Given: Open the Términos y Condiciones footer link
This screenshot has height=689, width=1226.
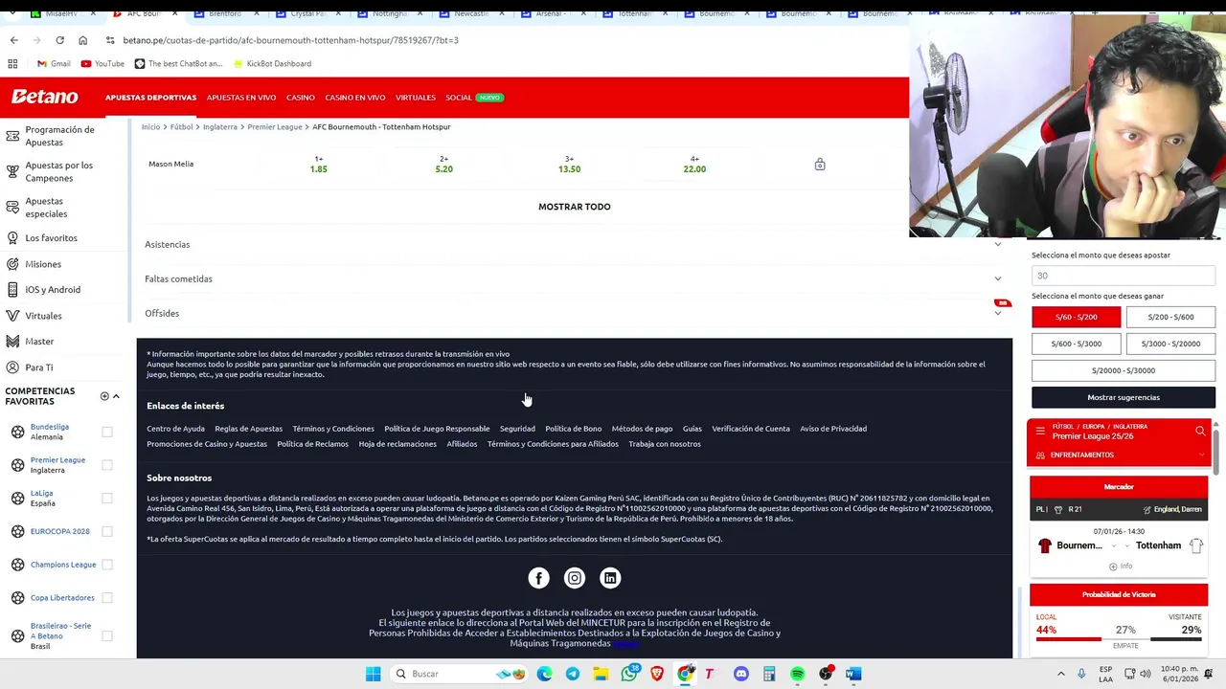Looking at the screenshot, I should (x=333, y=429).
